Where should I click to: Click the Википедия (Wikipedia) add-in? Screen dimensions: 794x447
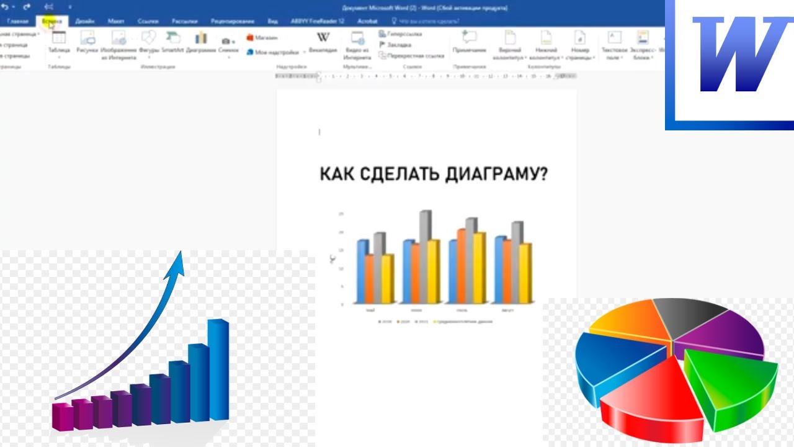coord(323,43)
